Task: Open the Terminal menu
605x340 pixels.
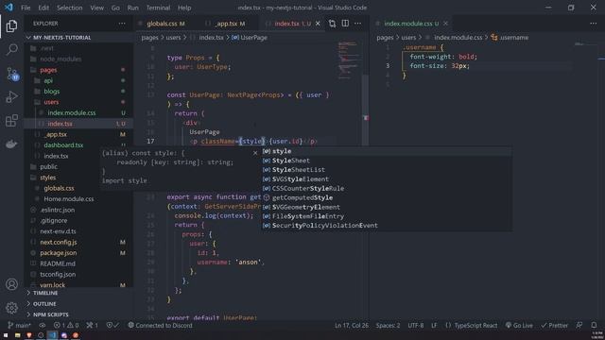Action: (158, 8)
